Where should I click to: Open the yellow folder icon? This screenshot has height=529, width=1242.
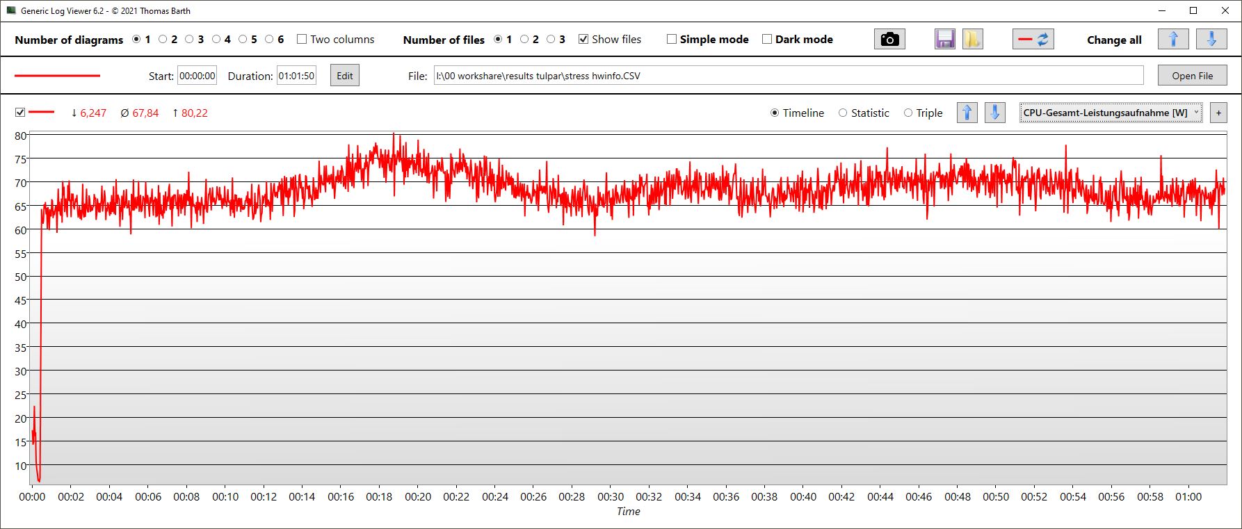pos(972,40)
